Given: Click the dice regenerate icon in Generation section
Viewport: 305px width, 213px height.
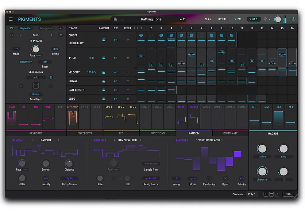Looking at the screenshot, I should [x=35, y=86].
